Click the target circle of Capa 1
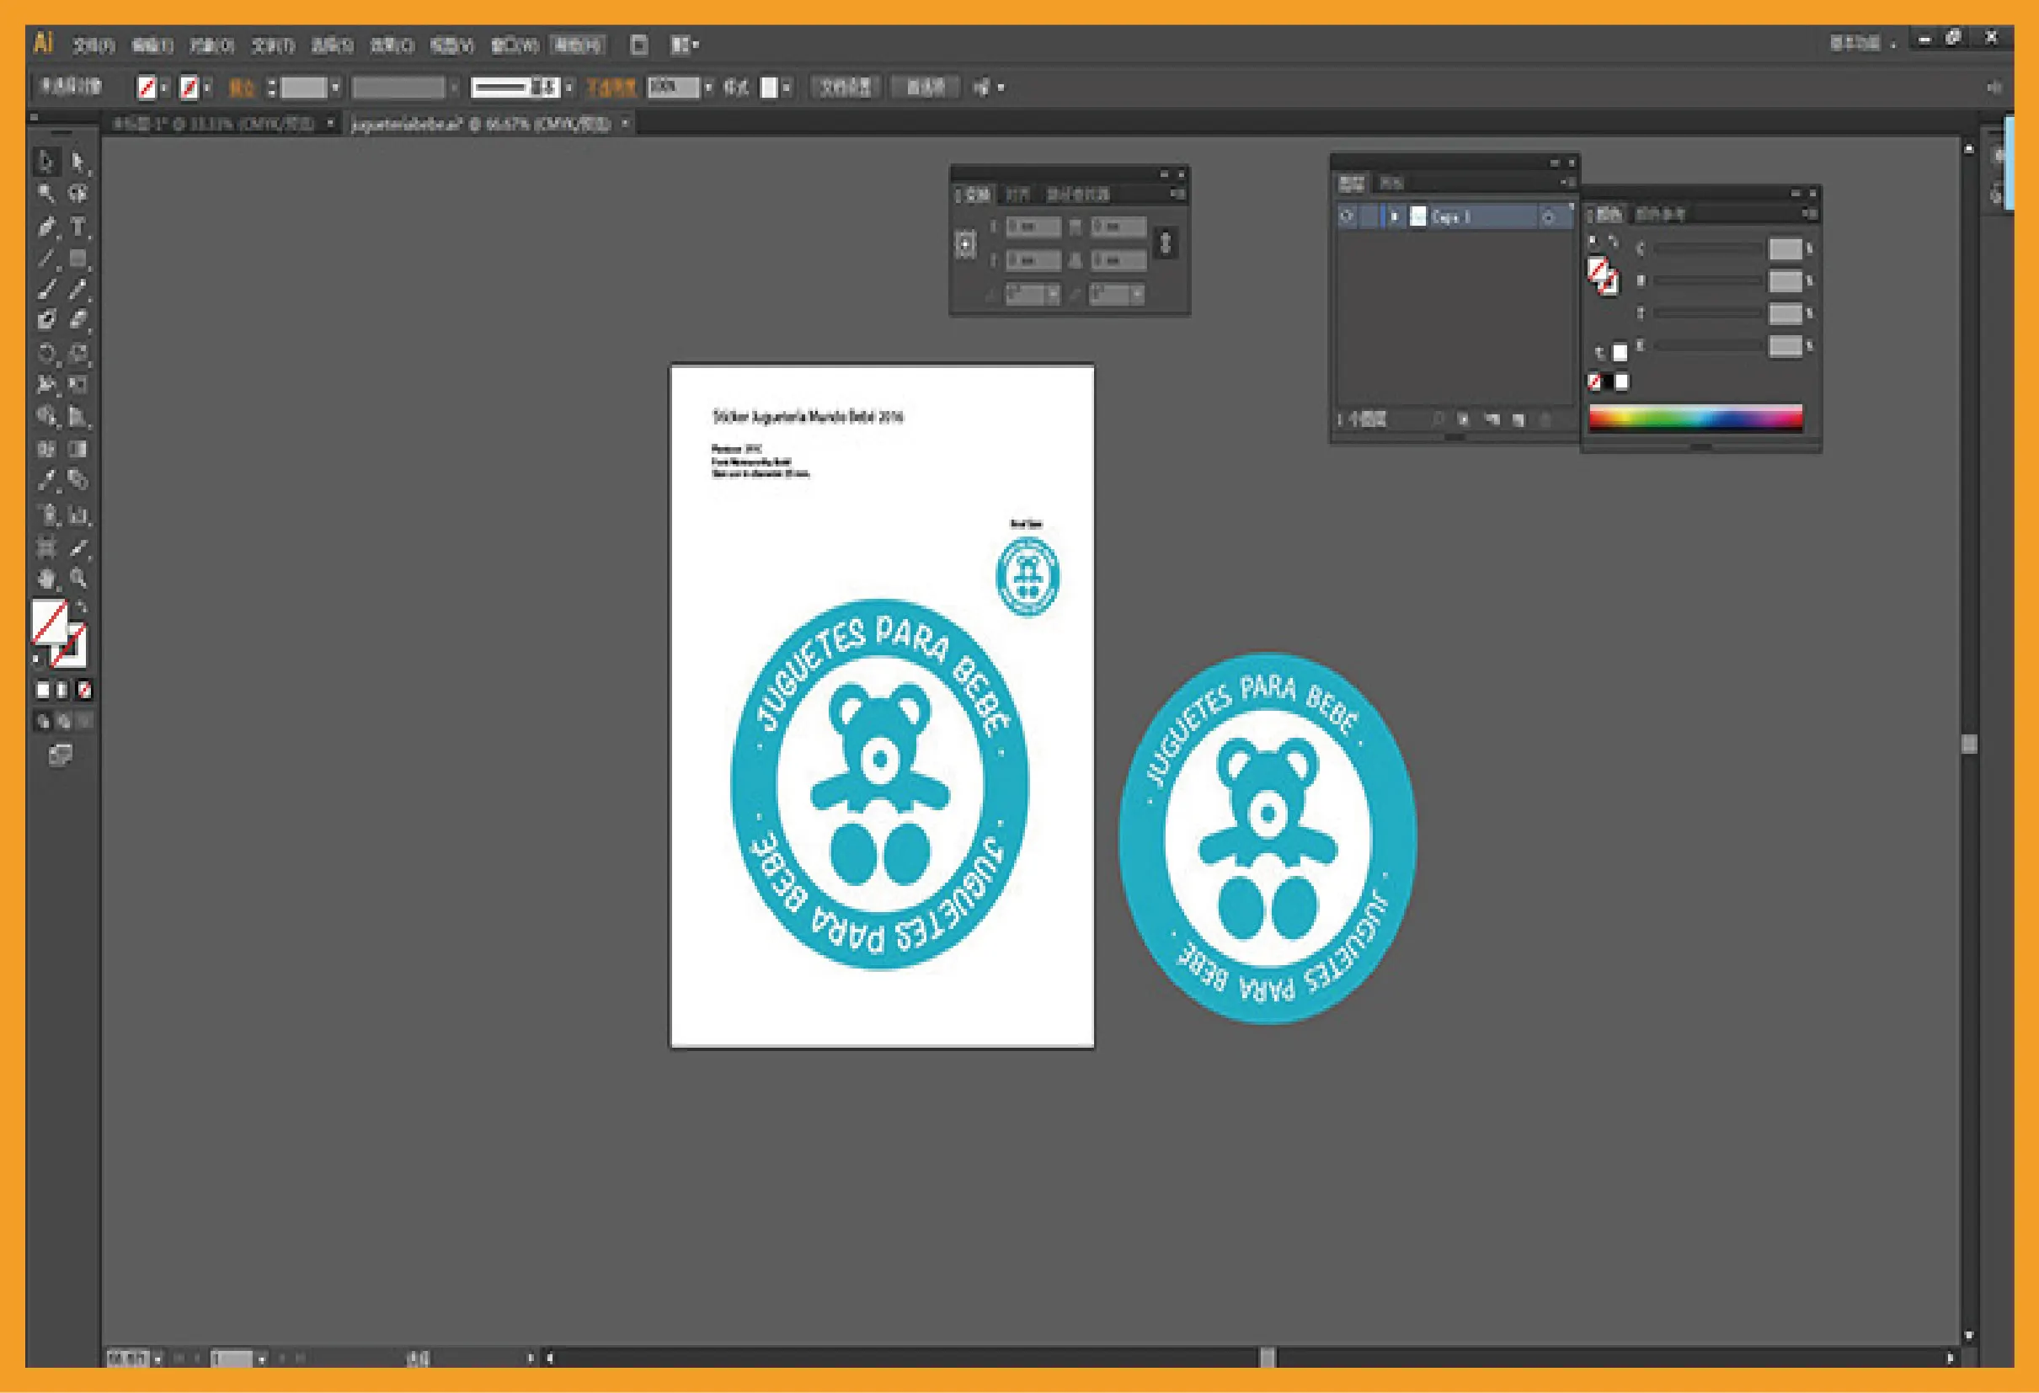This screenshot has width=2039, height=1393. coord(1548,216)
